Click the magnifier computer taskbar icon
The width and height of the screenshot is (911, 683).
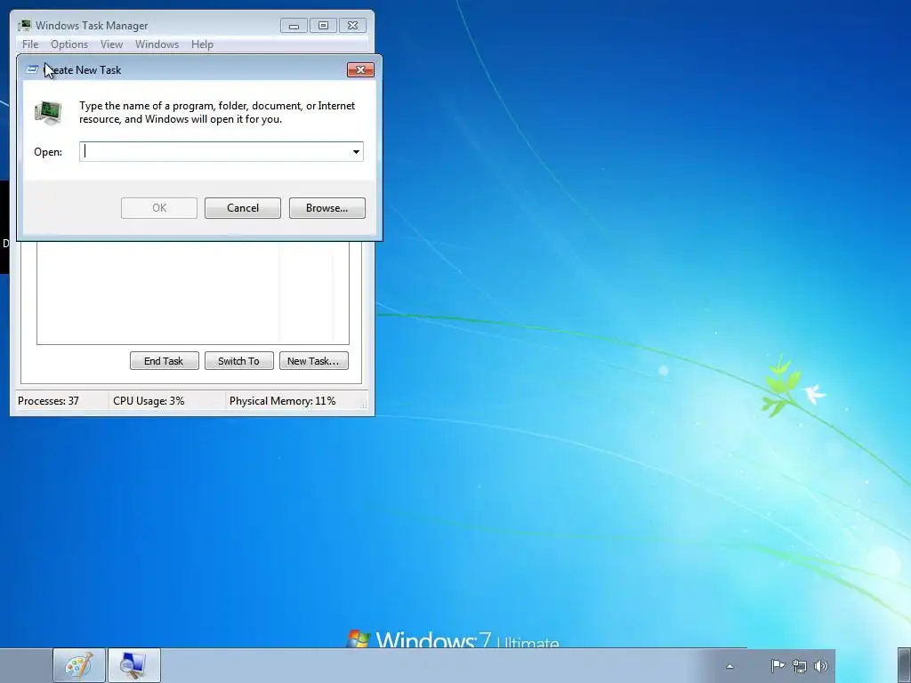133,665
